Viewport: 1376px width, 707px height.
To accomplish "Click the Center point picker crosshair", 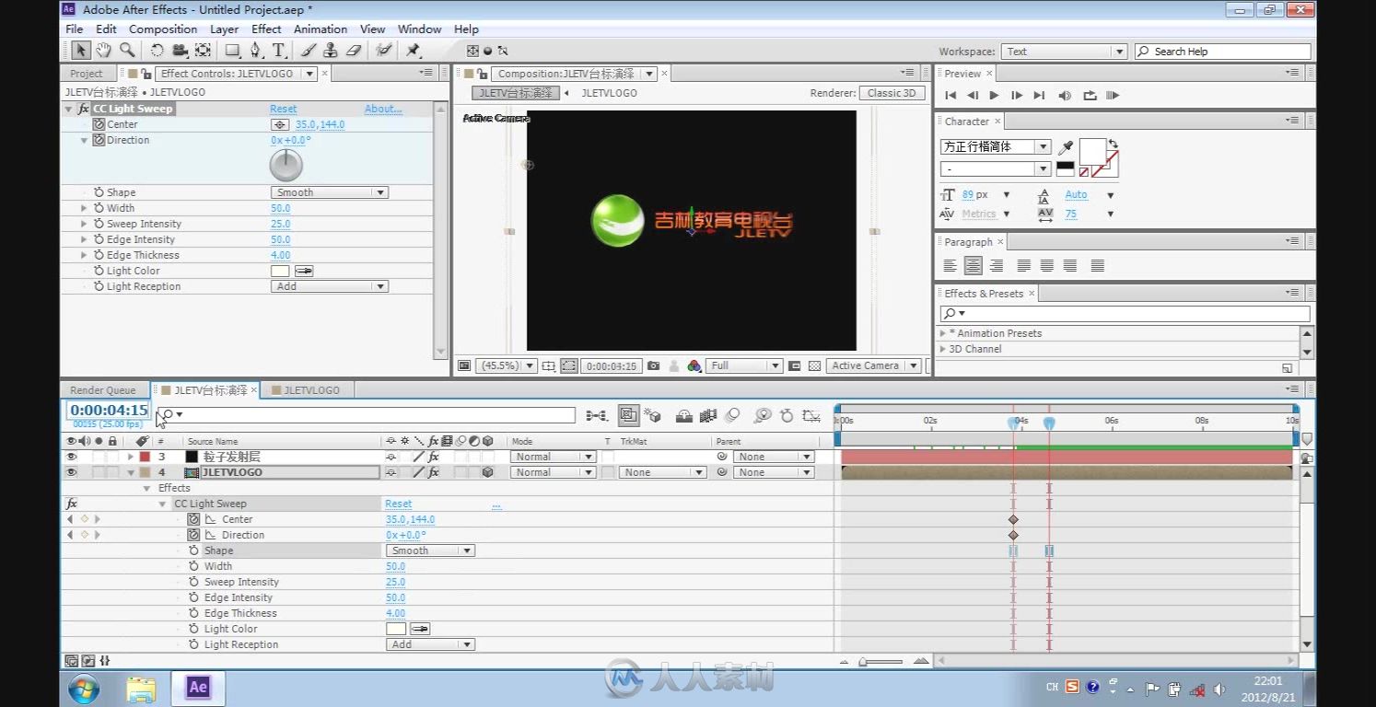I will (279, 124).
